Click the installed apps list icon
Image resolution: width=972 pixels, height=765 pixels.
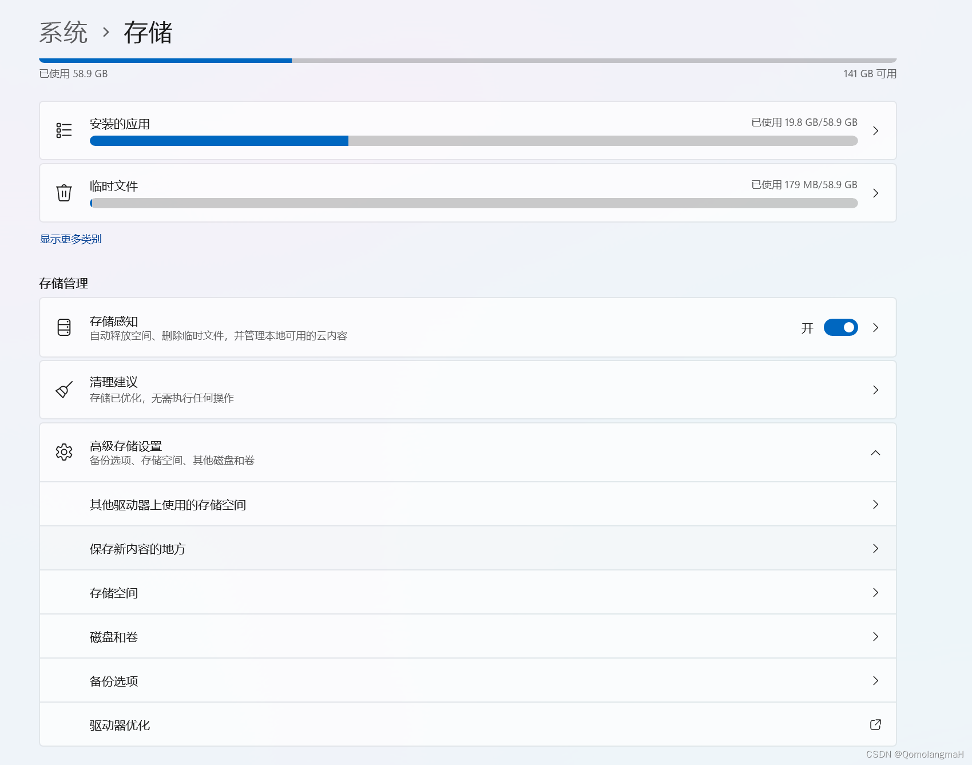point(64,130)
